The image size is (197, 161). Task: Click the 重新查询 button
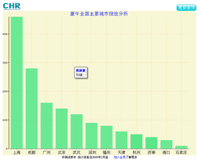tap(186, 7)
